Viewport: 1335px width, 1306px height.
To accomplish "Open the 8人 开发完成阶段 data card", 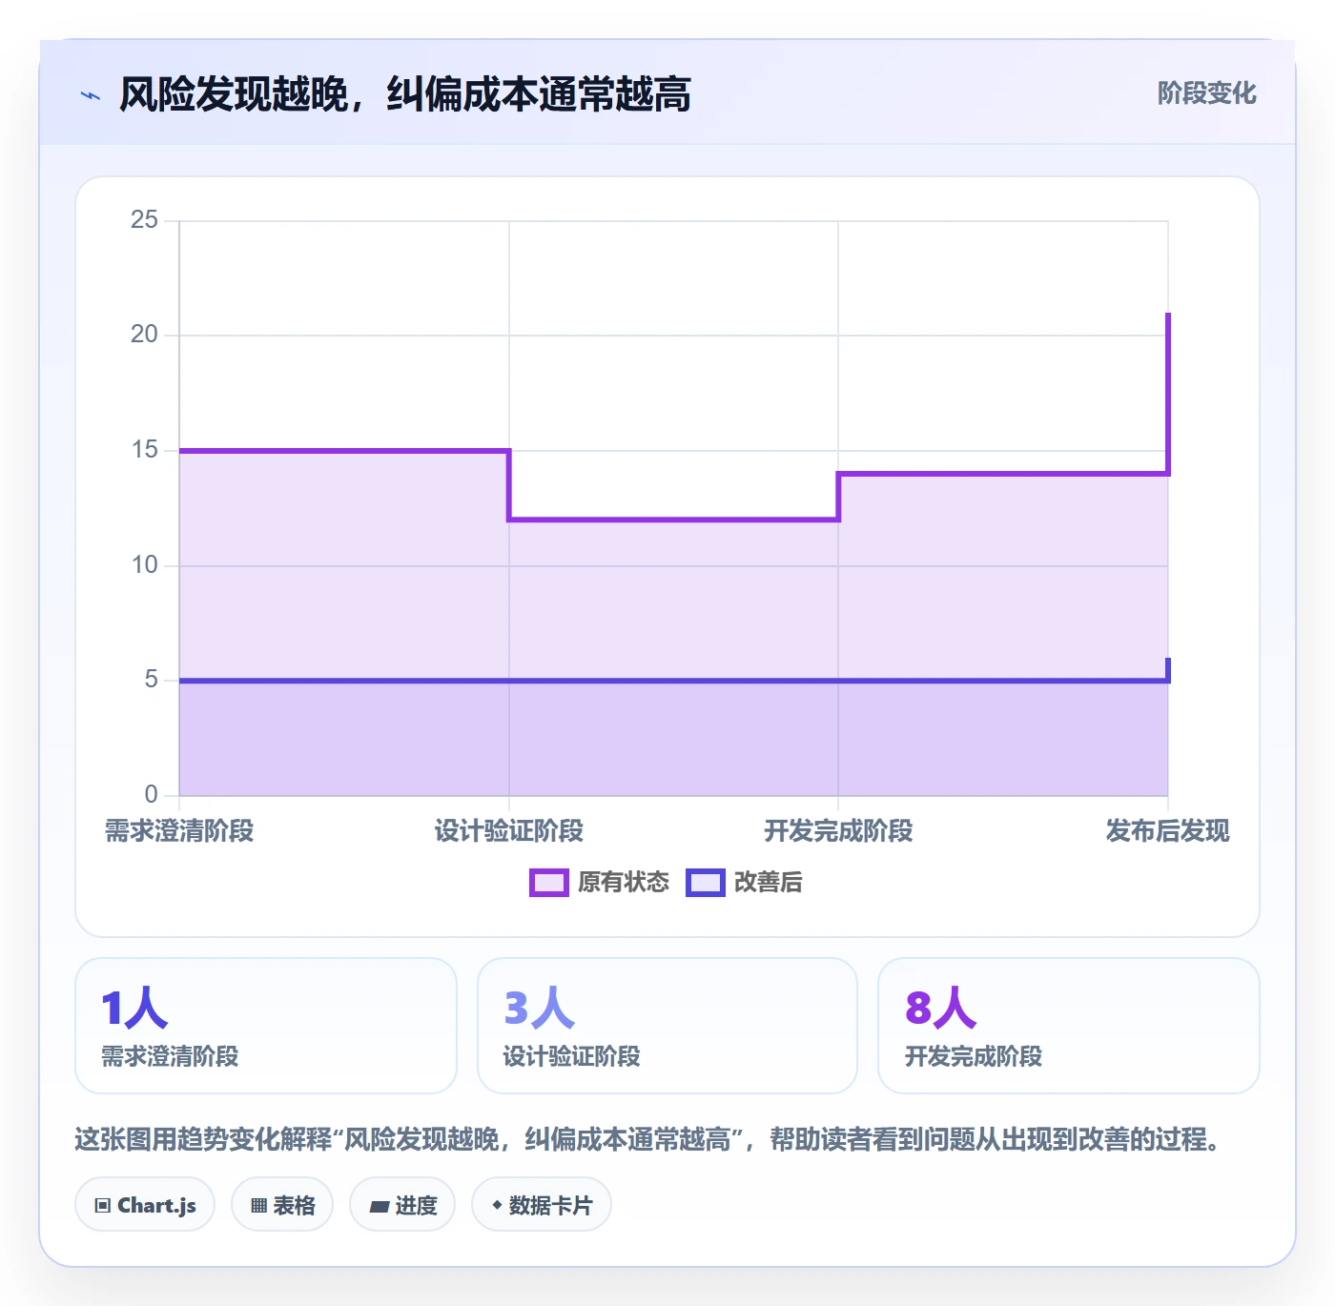I will 1069,1026.
